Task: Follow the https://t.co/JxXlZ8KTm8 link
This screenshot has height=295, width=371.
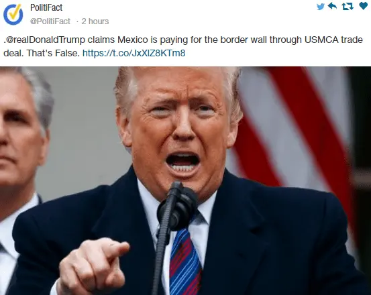Action: tap(134, 53)
